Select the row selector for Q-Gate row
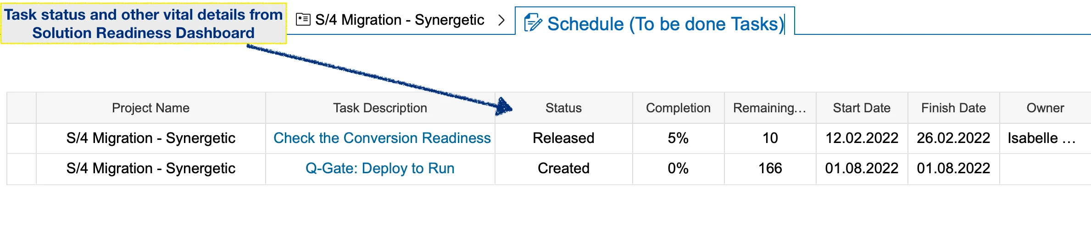The height and width of the screenshot is (242, 1091). coord(22,169)
